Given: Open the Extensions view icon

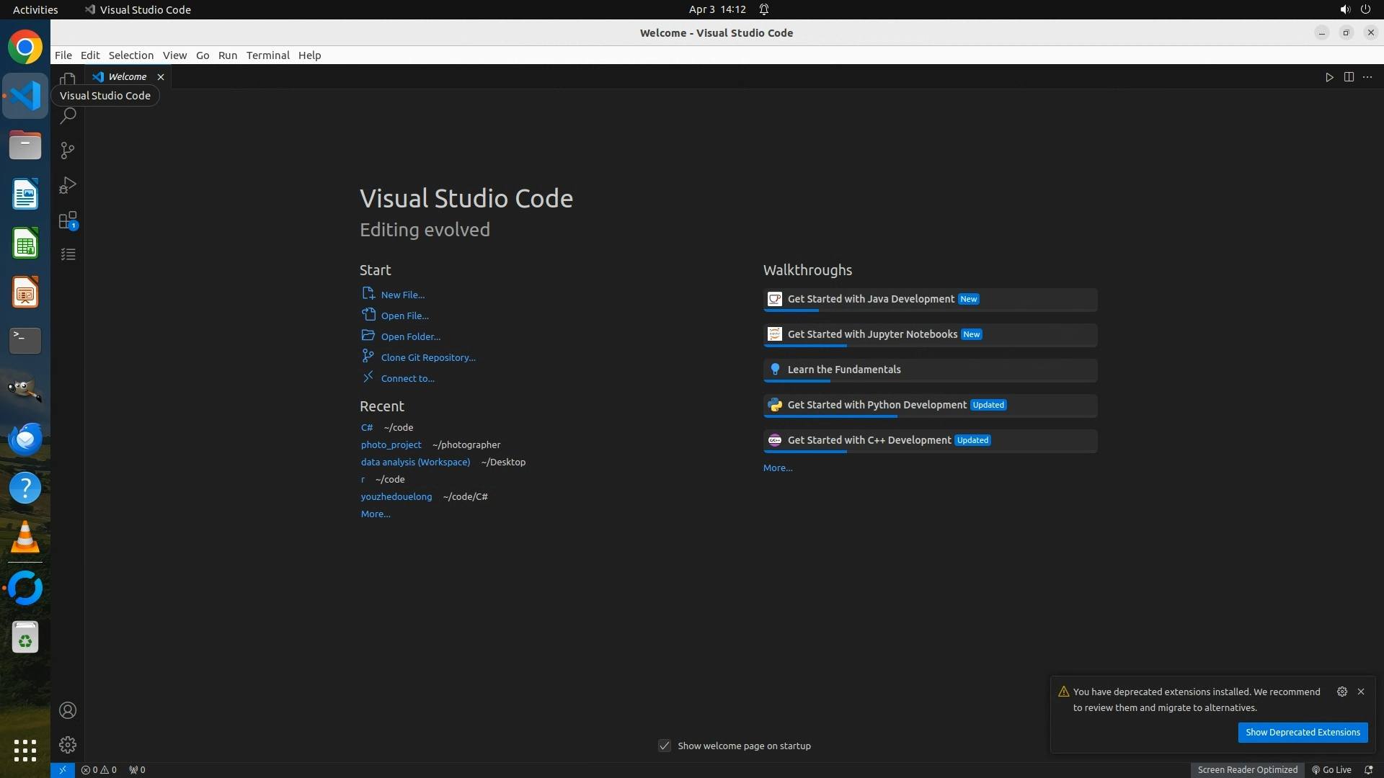Looking at the screenshot, I should click(x=68, y=220).
